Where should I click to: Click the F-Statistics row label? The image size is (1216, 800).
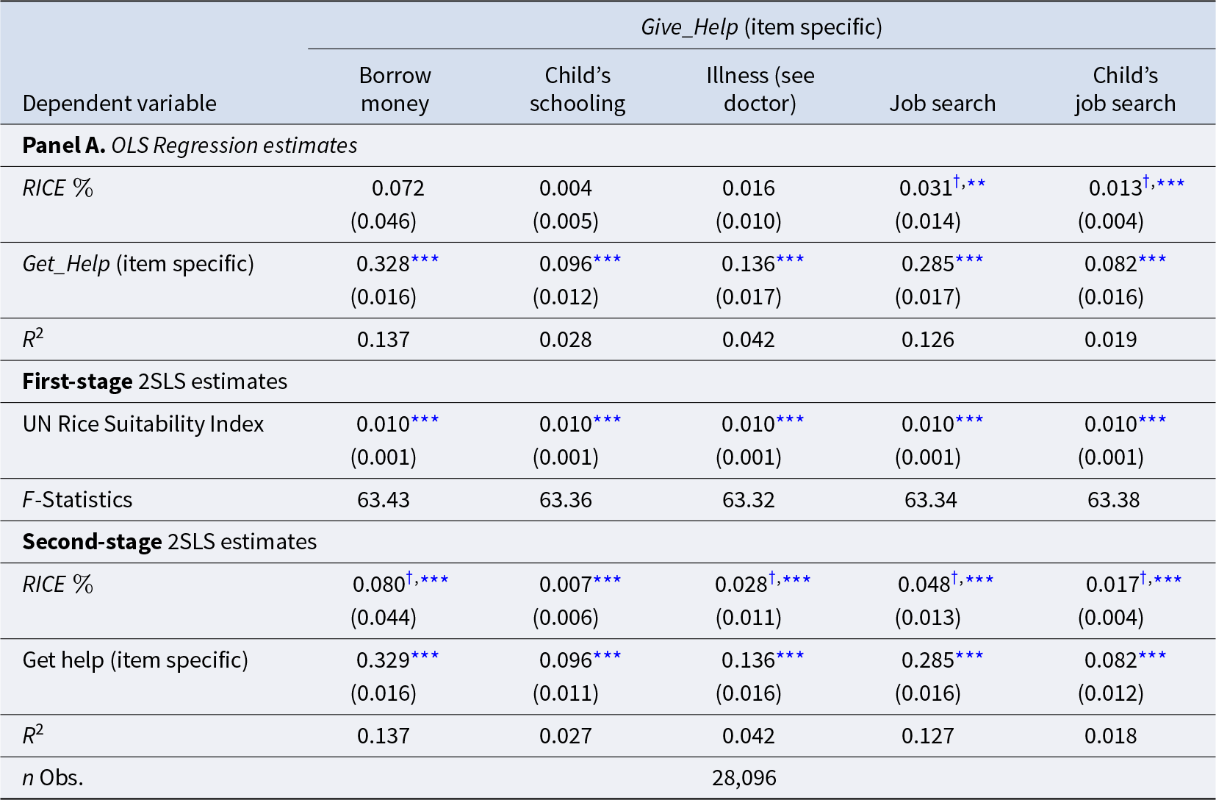click(x=77, y=500)
